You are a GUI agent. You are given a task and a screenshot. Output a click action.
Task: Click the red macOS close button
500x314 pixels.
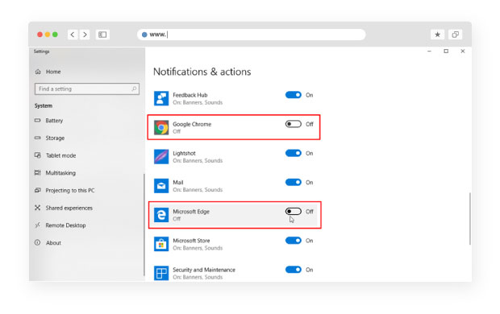40,35
